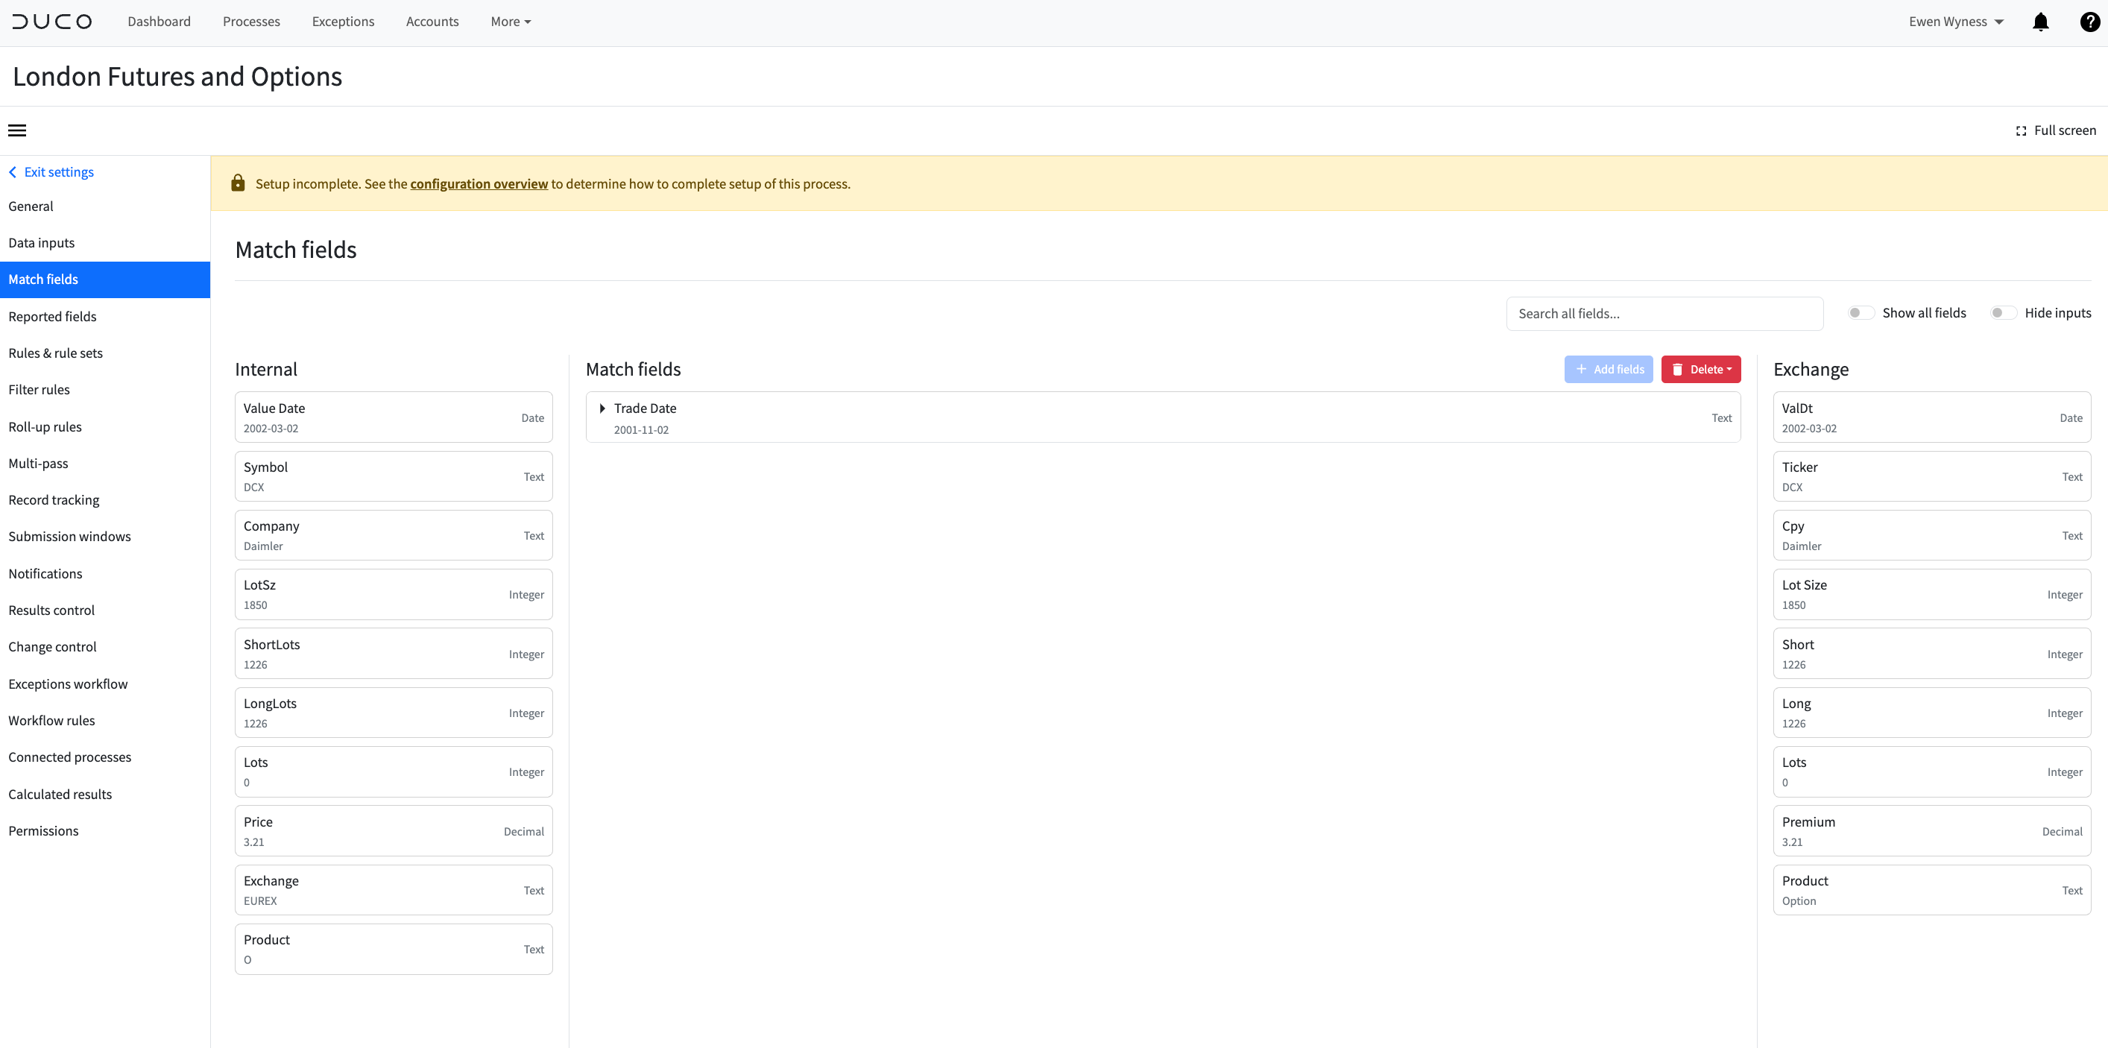The width and height of the screenshot is (2108, 1048).
Task: Open the Ewen Wyness account dropdown
Action: click(1956, 22)
